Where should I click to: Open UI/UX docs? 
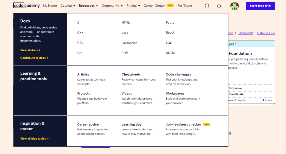coord(170,53)
